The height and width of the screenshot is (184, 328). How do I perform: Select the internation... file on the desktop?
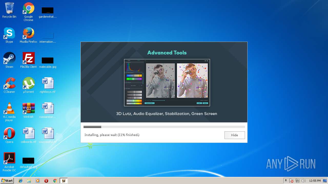click(48, 37)
